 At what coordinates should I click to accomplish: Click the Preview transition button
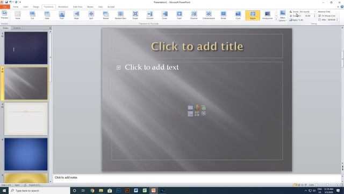click(x=4, y=15)
